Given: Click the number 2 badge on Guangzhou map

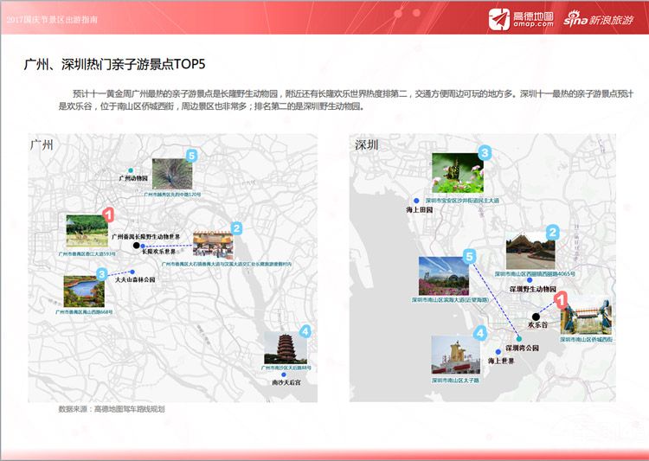Looking at the screenshot, I should point(236,229).
